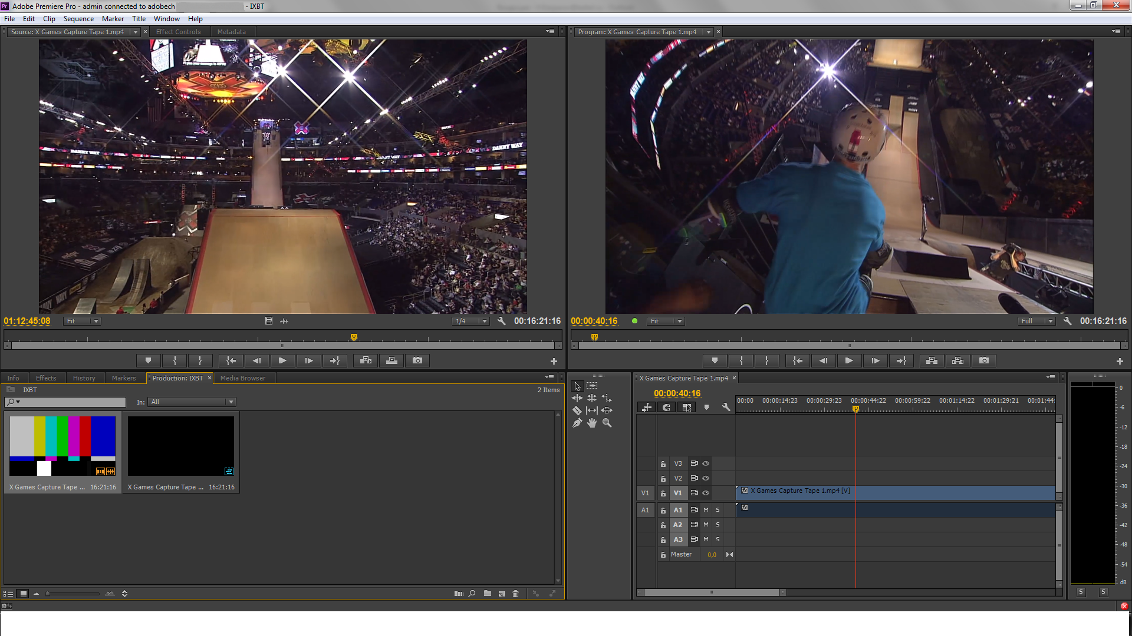This screenshot has width=1132, height=636.
Task: Select the Ripple Edit tool
Action: coord(577,398)
